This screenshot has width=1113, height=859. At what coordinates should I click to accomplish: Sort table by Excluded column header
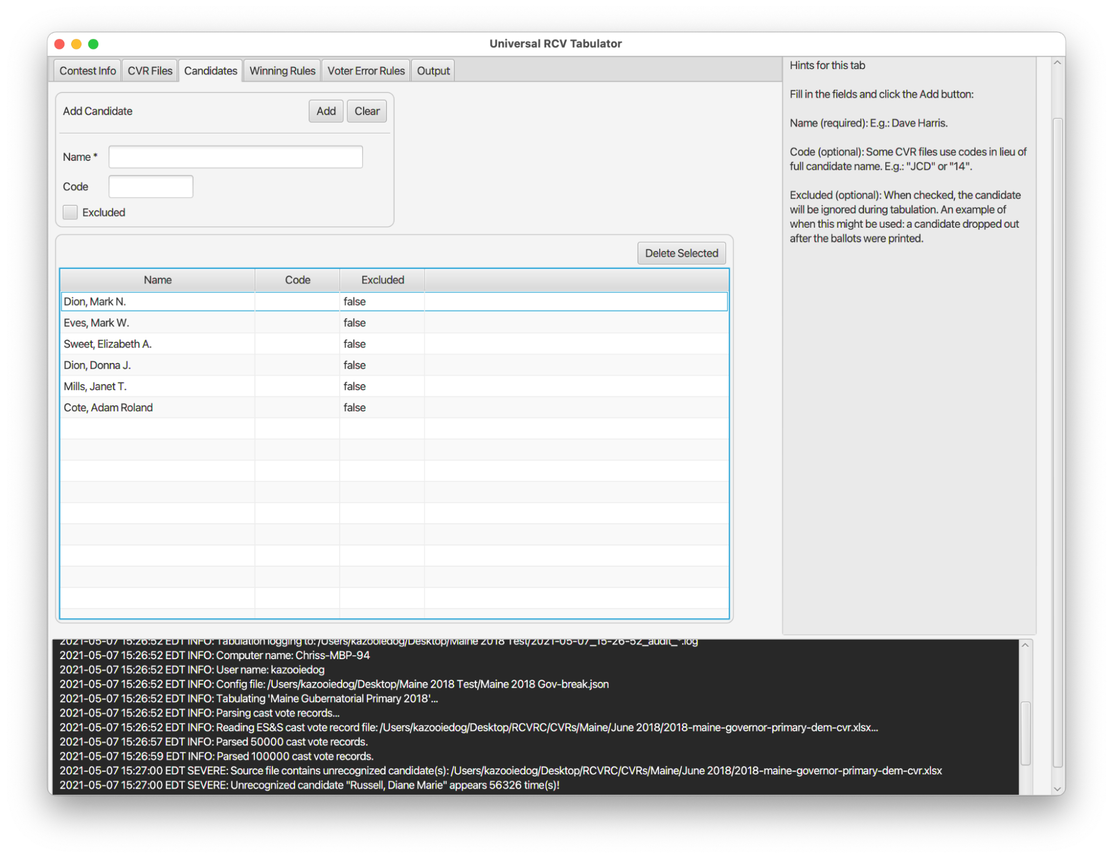pos(383,280)
